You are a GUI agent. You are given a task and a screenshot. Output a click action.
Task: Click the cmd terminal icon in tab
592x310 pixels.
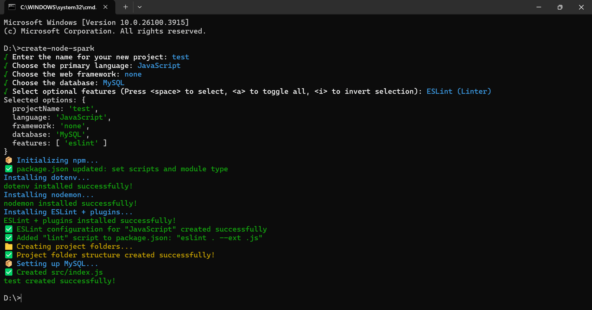pyautogui.click(x=12, y=7)
